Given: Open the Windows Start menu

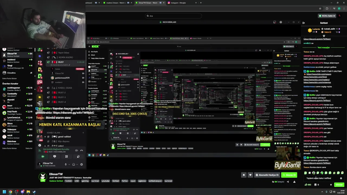Looking at the screenshot, I should point(4,192).
